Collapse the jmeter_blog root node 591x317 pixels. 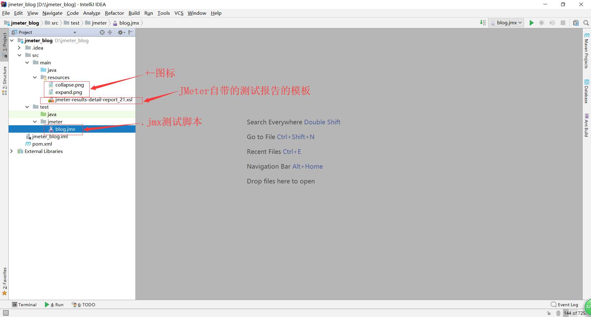(x=12, y=40)
